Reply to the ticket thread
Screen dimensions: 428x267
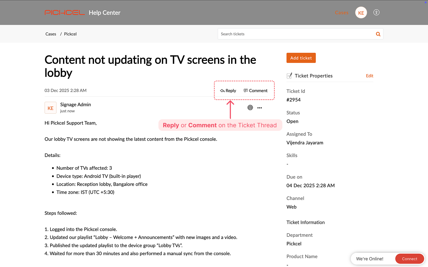pos(228,91)
